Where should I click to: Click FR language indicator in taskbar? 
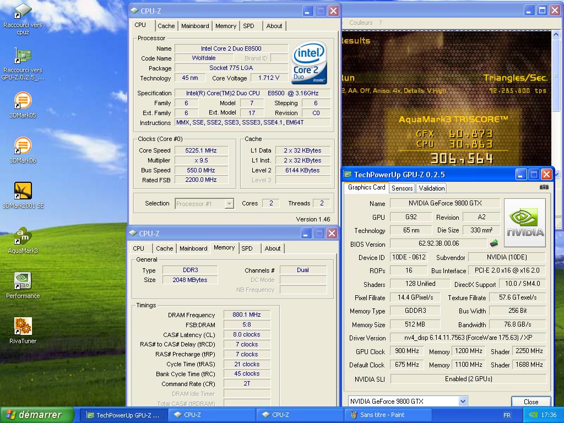[x=507, y=415]
